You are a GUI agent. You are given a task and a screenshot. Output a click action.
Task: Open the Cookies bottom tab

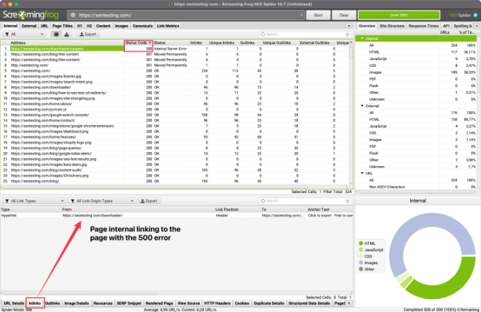(x=242, y=303)
